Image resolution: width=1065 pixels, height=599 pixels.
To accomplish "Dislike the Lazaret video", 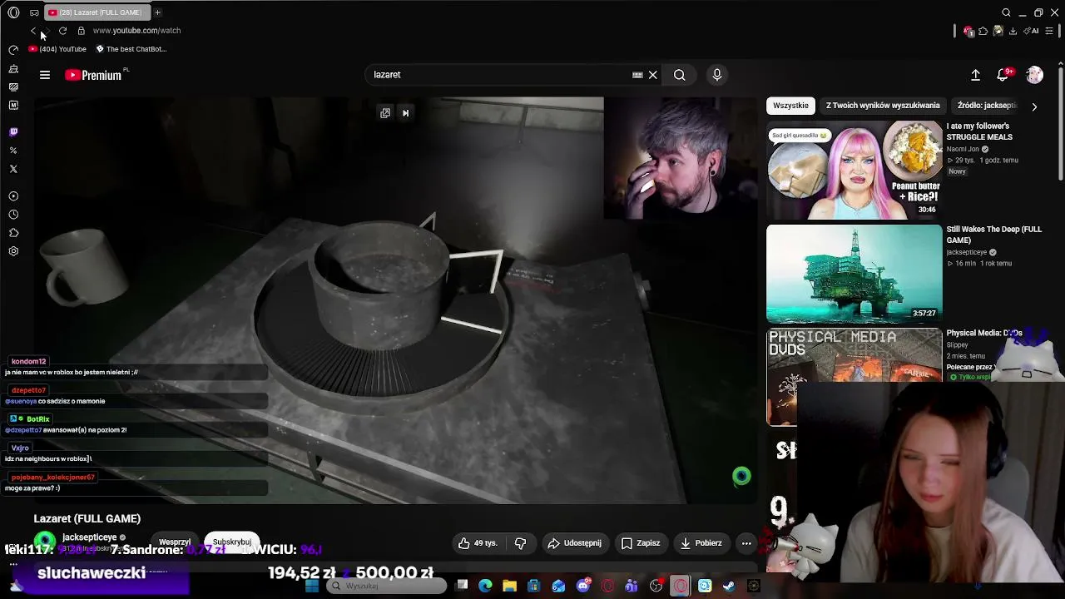I will tap(520, 543).
